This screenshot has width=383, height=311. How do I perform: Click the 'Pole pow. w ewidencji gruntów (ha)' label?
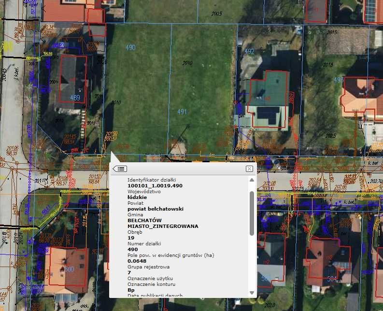pos(171,255)
